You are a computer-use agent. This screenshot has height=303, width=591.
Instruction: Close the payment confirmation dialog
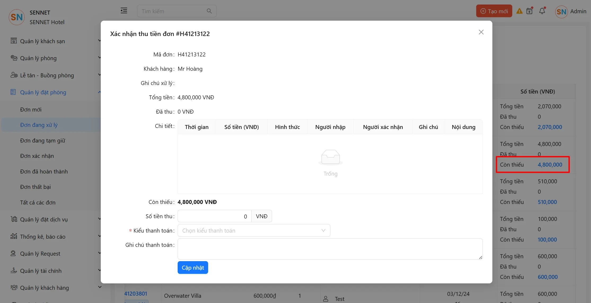click(x=481, y=32)
